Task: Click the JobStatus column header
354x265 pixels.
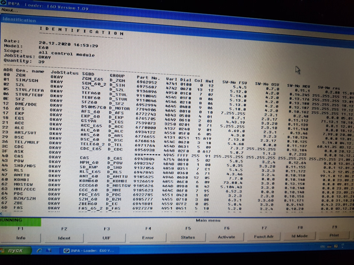Action: [64, 73]
